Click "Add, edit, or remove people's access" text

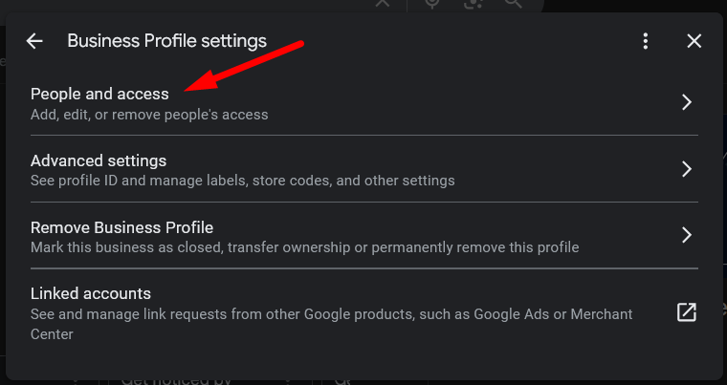[149, 115]
